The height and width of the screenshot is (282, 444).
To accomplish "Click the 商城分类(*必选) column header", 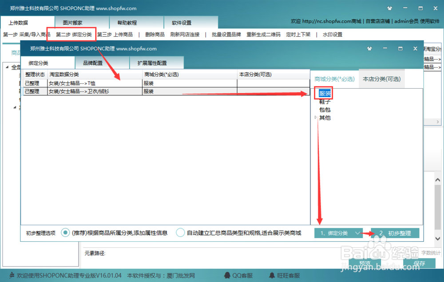I will click(x=190, y=74).
